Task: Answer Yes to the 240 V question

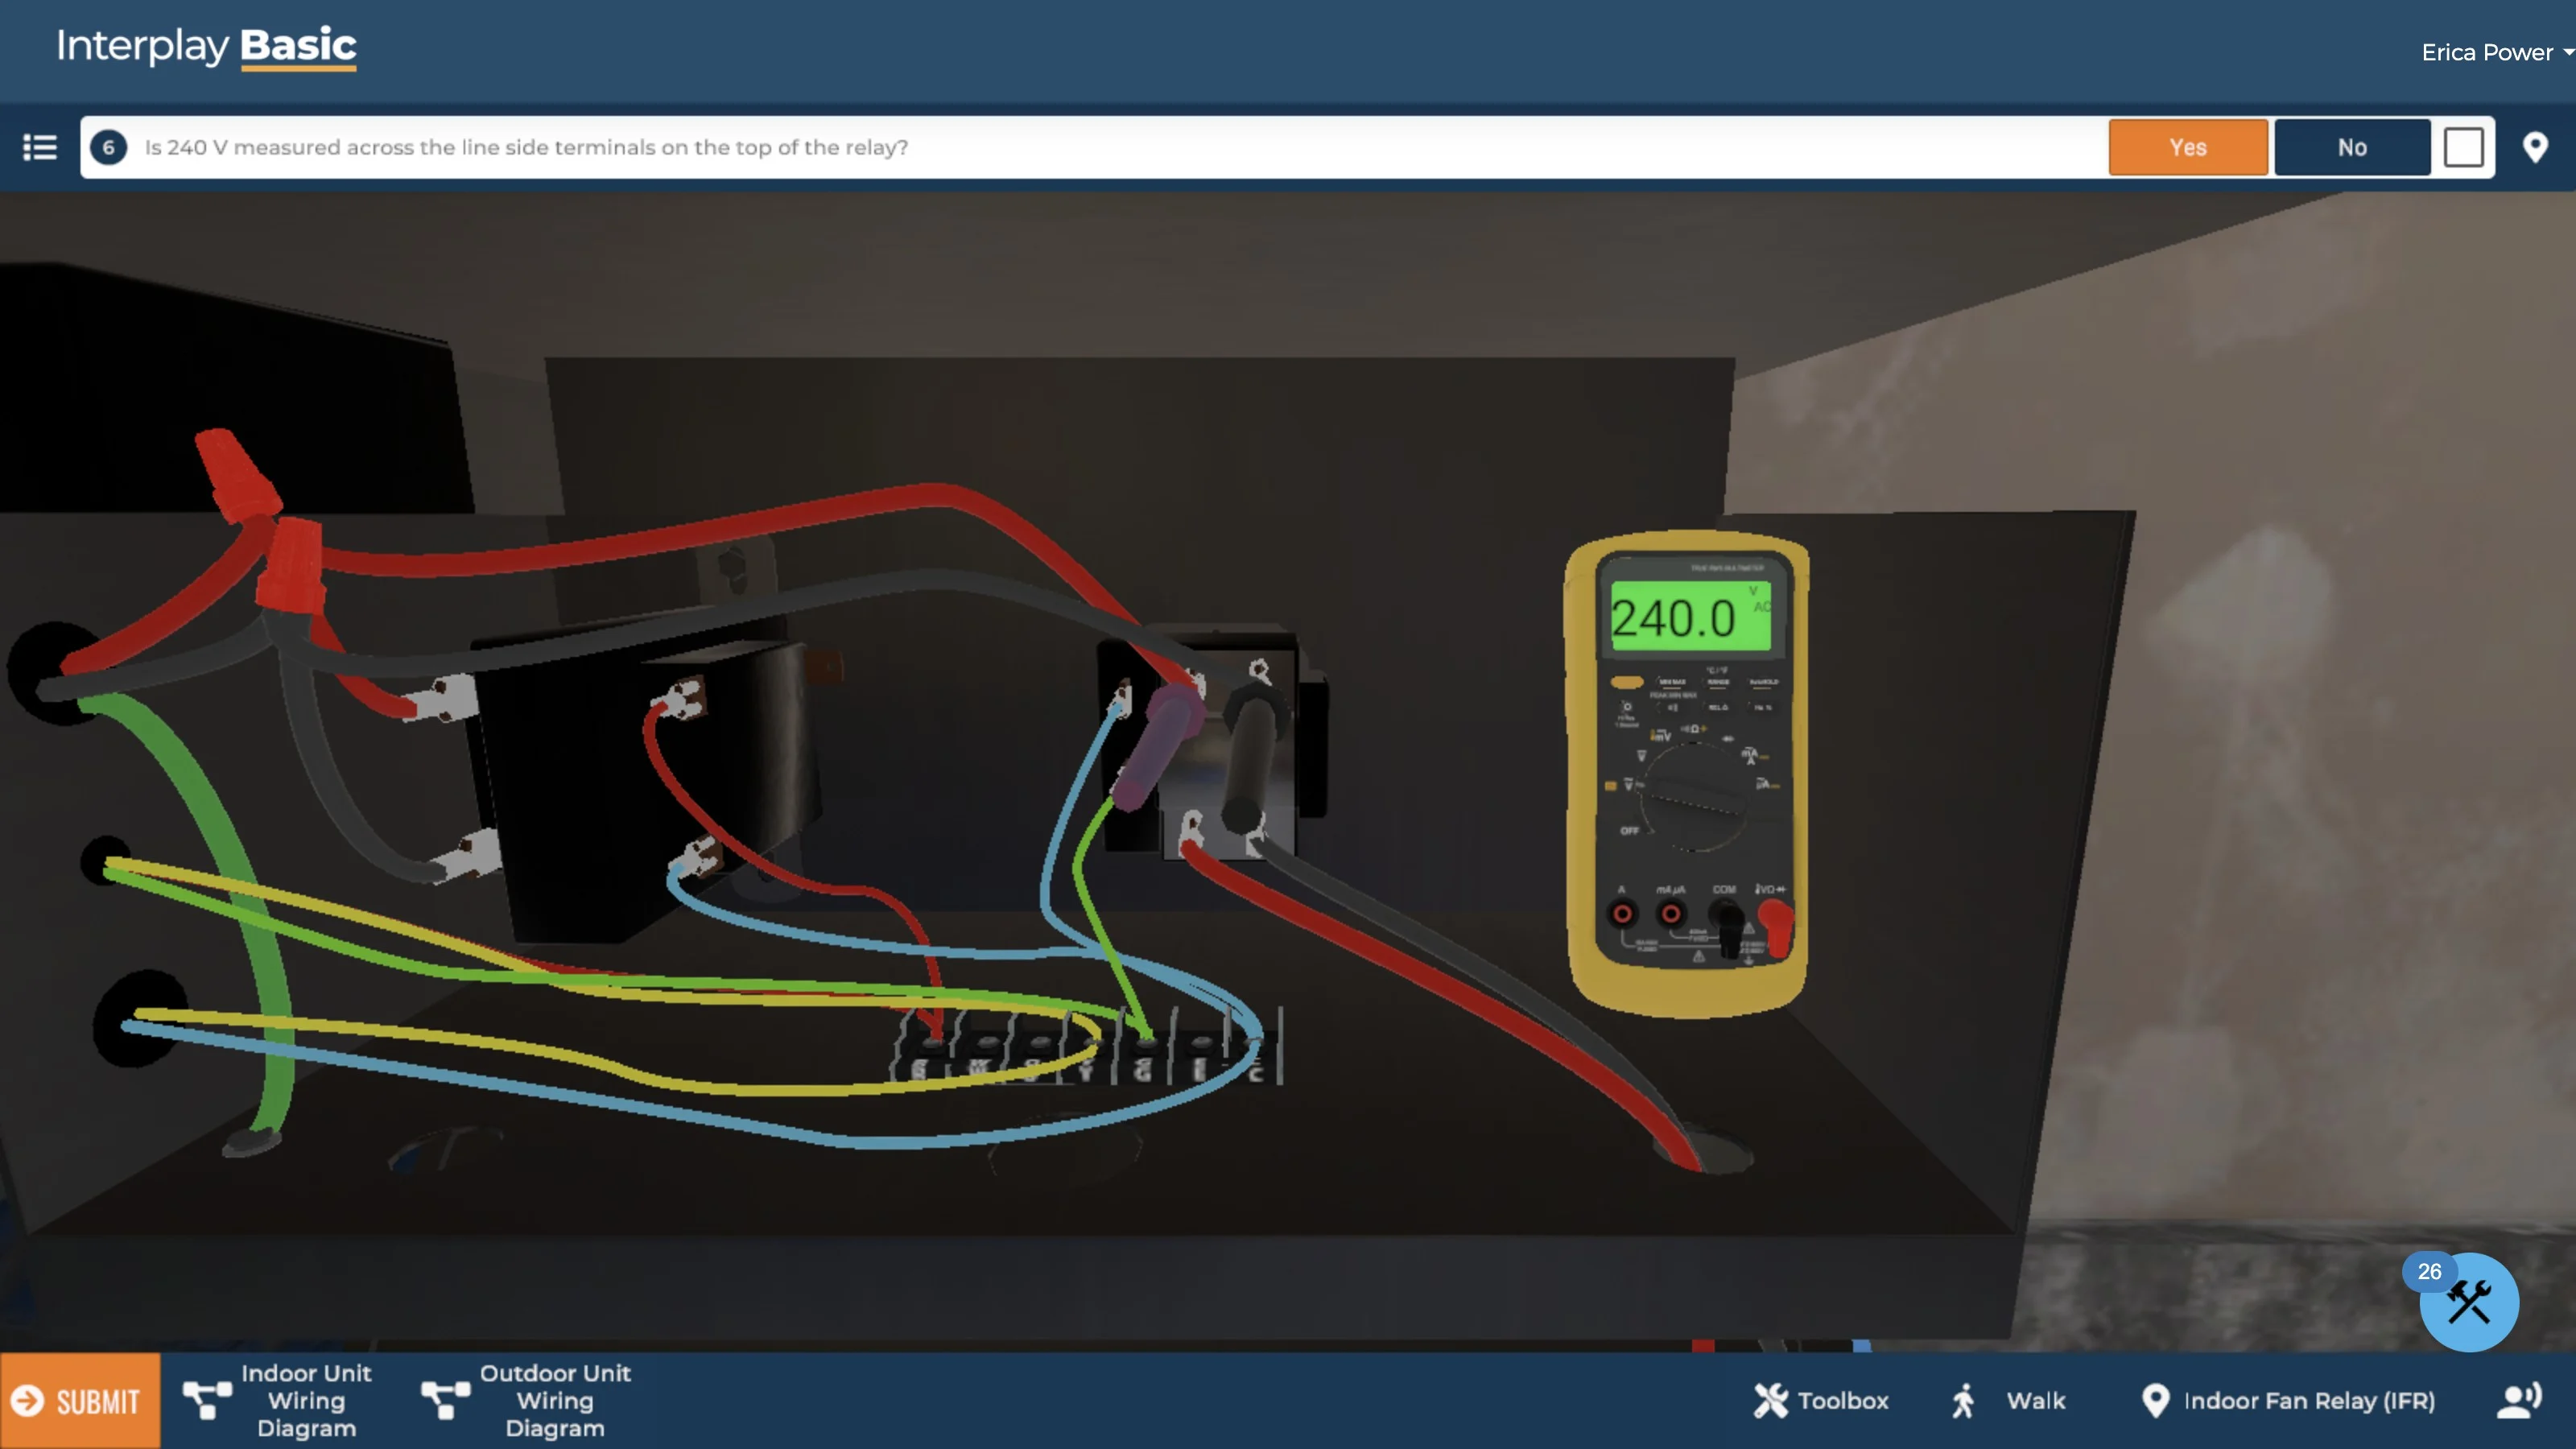Action: point(2188,147)
